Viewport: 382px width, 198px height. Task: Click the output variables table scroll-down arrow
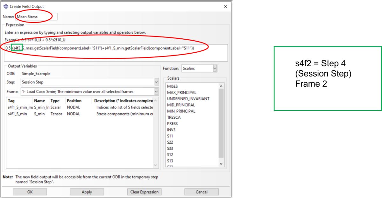pyautogui.click(x=156, y=165)
